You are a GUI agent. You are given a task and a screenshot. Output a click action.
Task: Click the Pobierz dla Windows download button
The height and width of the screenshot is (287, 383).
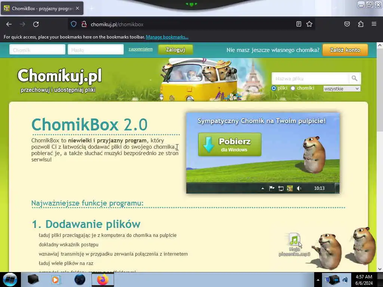(x=230, y=145)
